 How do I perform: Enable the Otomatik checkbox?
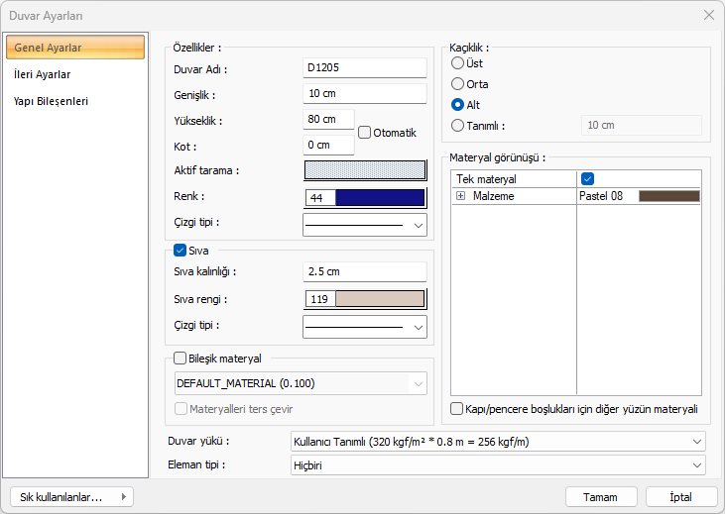[x=365, y=133]
